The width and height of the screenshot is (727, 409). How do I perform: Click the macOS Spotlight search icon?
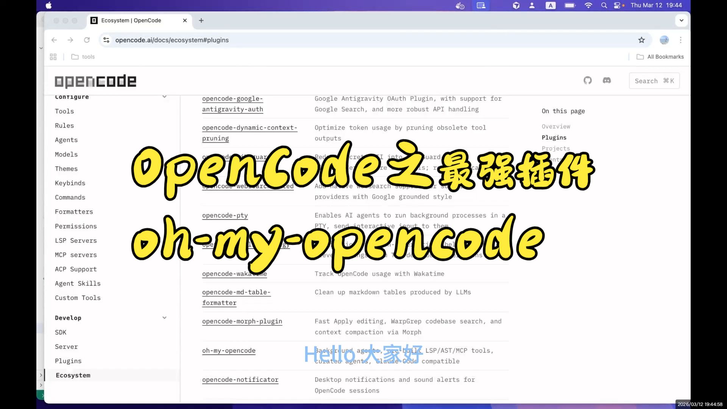[x=604, y=5]
